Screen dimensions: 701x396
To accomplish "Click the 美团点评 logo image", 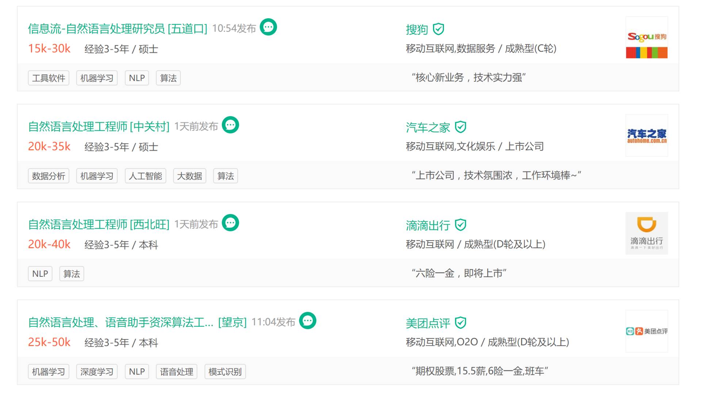I will tap(646, 331).
